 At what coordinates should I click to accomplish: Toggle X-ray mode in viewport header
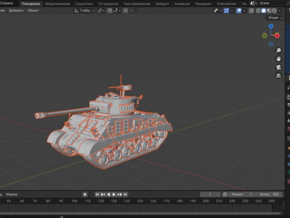251,11
